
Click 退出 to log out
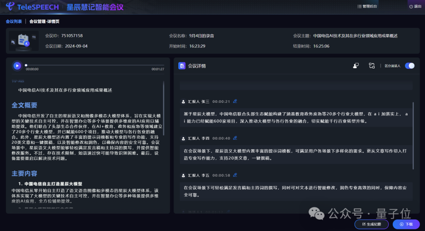tap(415, 6)
